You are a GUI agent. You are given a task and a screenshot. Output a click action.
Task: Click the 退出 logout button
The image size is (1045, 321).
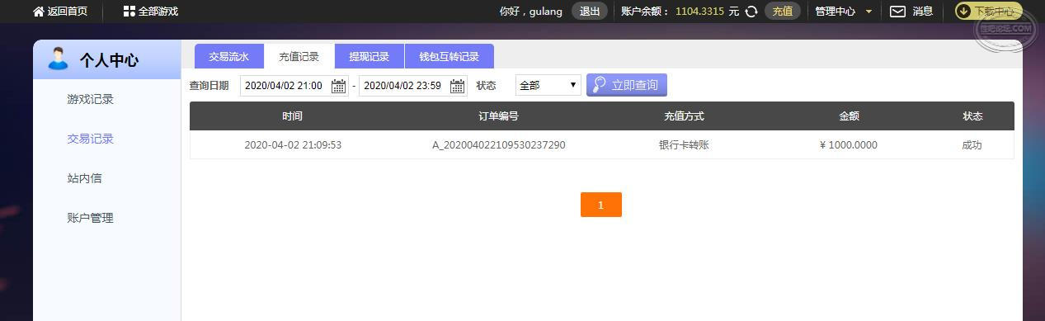pyautogui.click(x=590, y=12)
